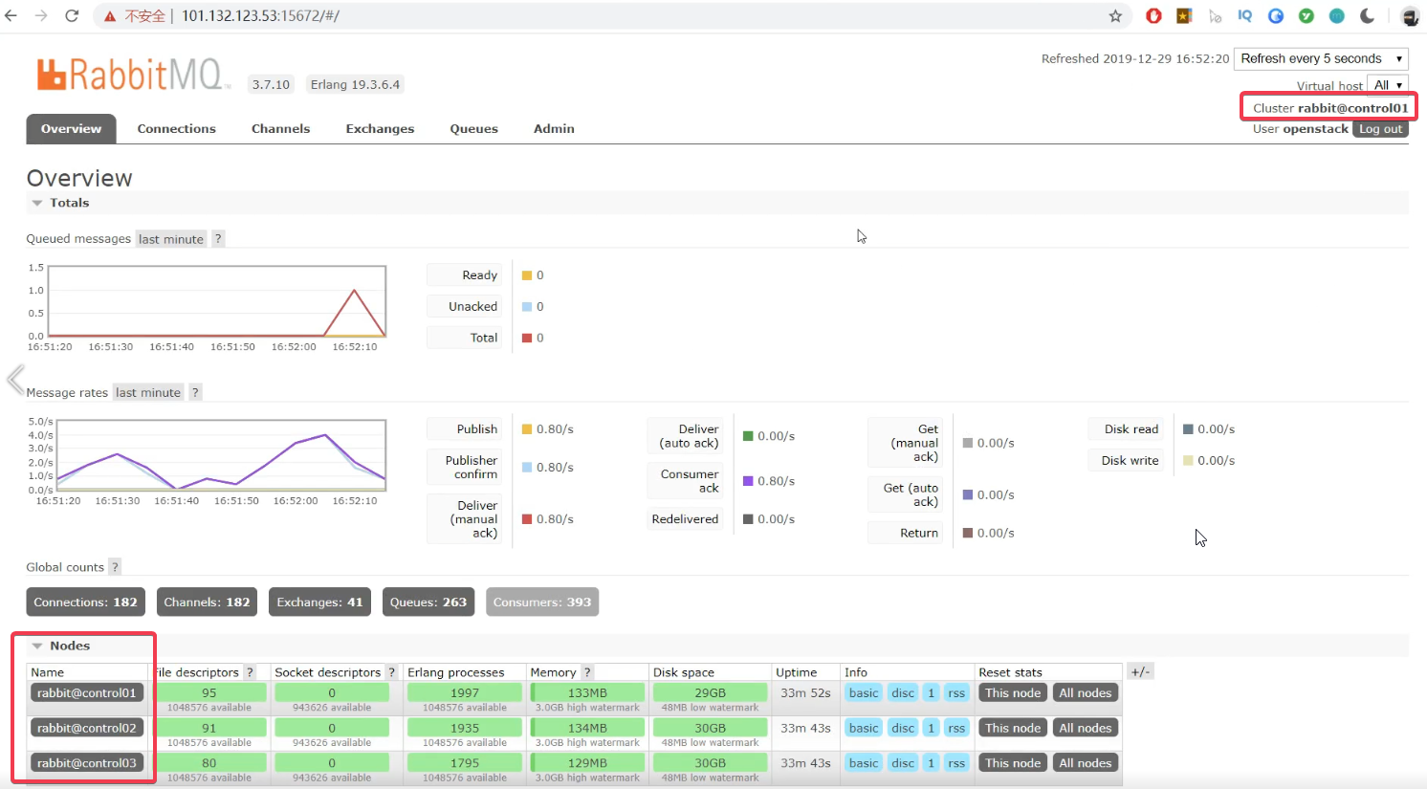Viewport: 1427px width, 789px height.
Task: Click the 133MB memory cell
Action: click(x=587, y=692)
